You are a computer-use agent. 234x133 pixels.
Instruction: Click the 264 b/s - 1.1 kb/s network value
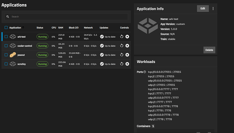tap(91, 37)
